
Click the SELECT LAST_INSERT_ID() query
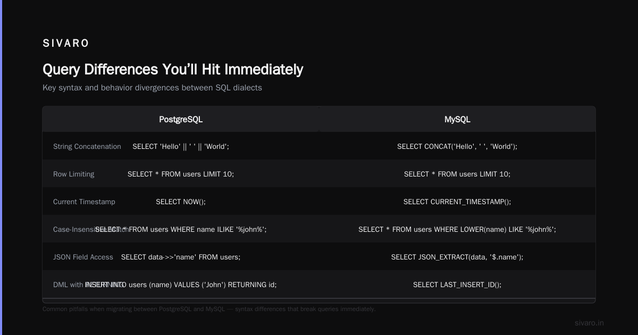[457, 284]
